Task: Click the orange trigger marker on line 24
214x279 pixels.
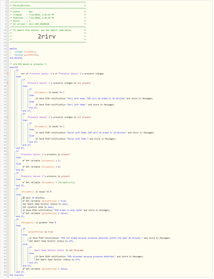Action: coord(8,74)
